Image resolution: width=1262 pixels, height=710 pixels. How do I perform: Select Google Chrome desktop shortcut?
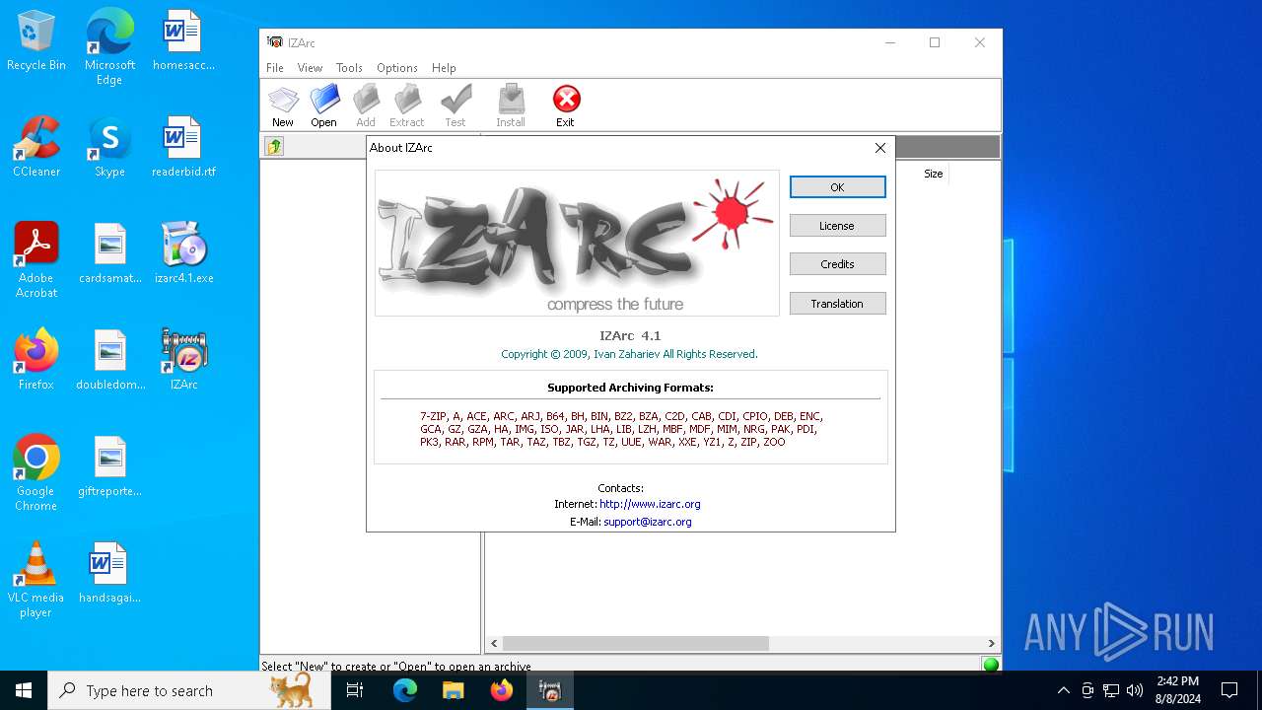pyautogui.click(x=36, y=473)
